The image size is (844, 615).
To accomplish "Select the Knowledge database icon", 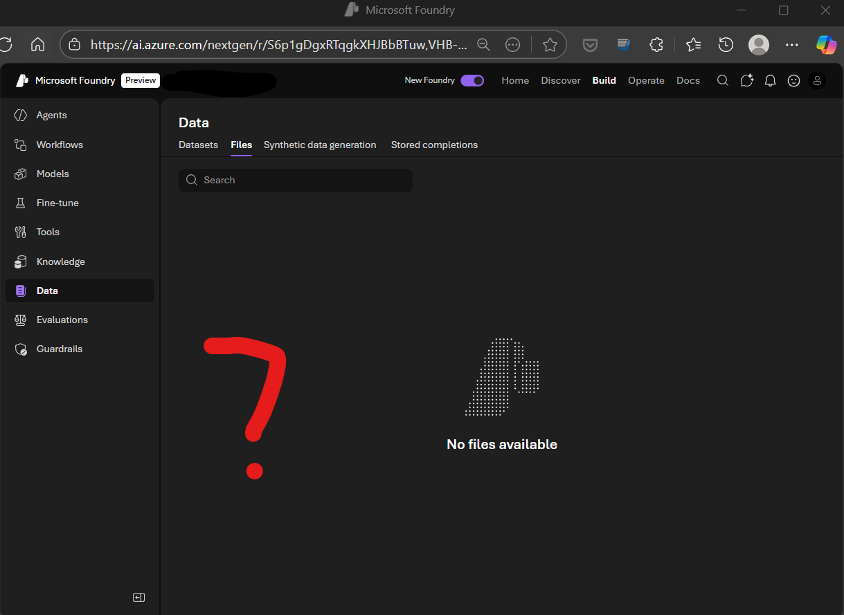I will pyautogui.click(x=21, y=261).
